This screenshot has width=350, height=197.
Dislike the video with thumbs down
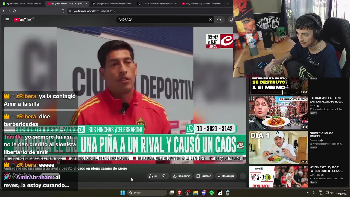164,176
